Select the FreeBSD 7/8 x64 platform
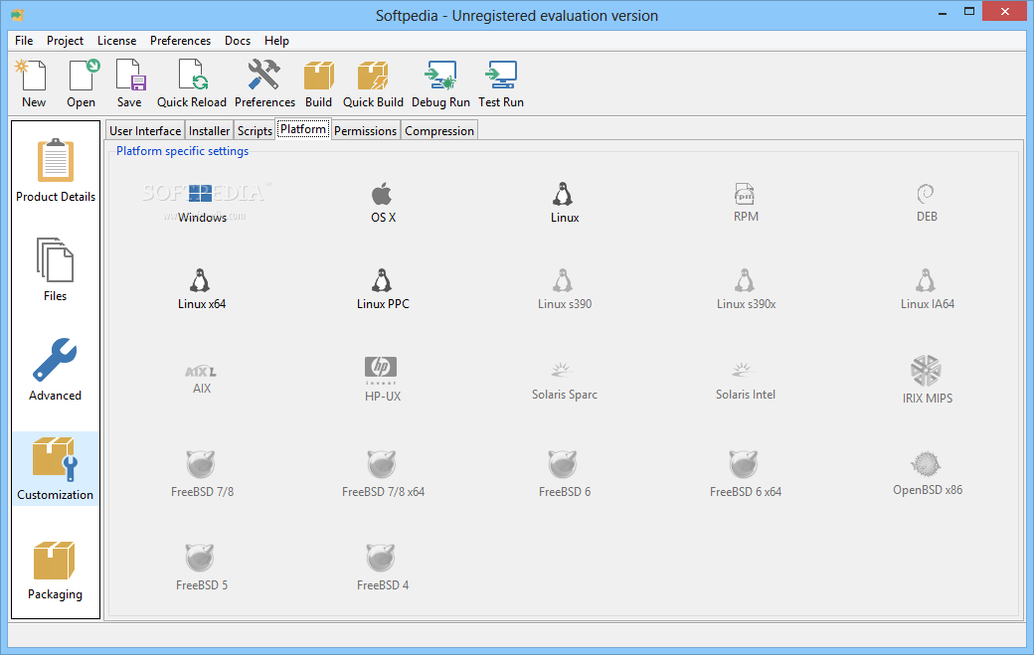Screen dimensions: 1034x655 pyautogui.click(x=383, y=474)
